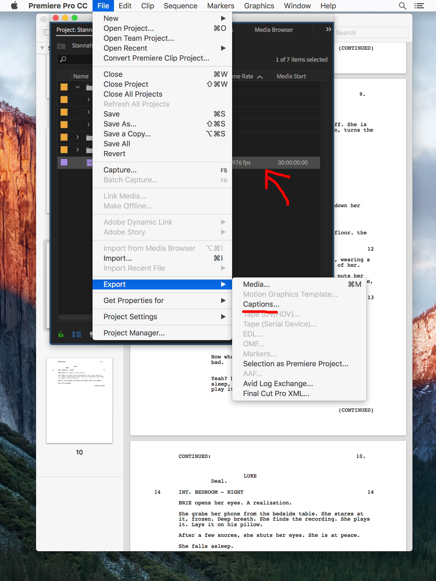This screenshot has height=581, width=436.
Task: Choose Import... from File menu
Action: (x=162, y=258)
